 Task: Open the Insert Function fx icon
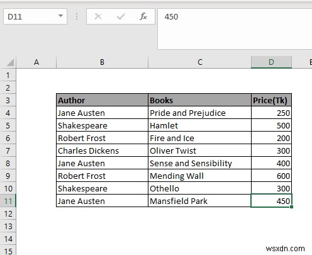143,16
